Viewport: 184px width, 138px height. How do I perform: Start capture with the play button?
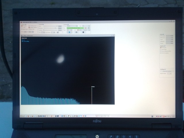click(x=70, y=32)
